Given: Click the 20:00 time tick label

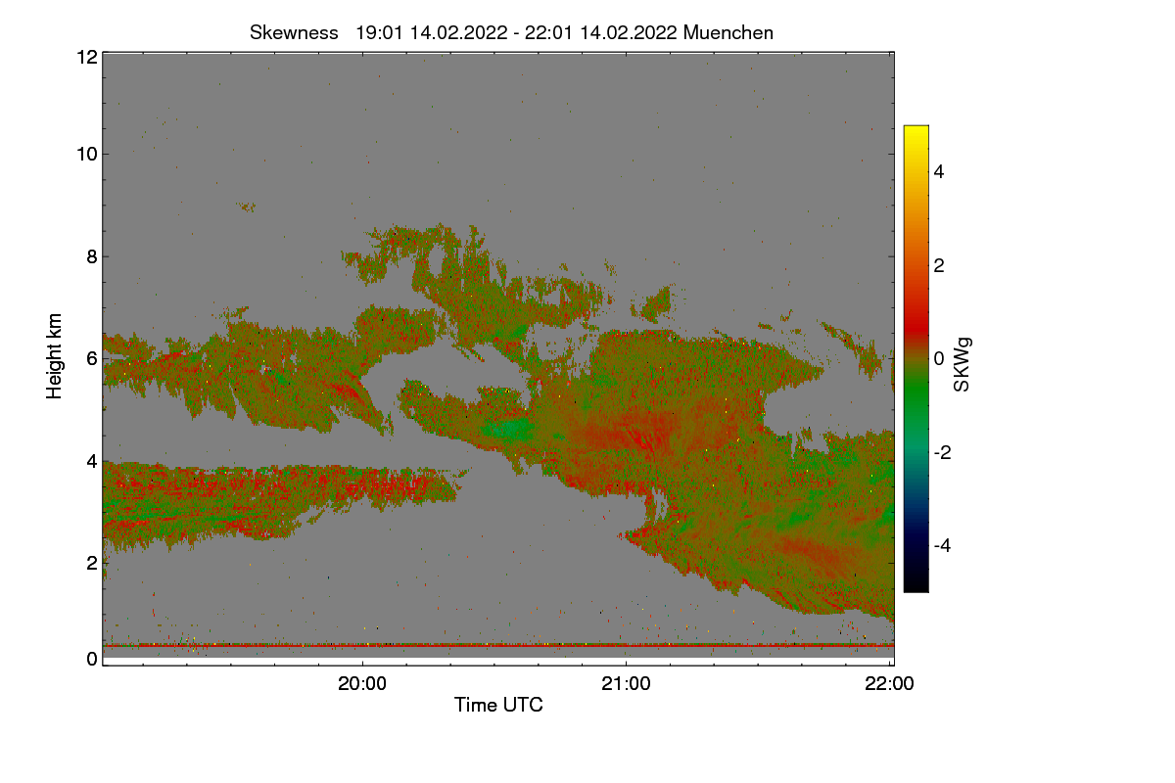Looking at the screenshot, I should (362, 684).
